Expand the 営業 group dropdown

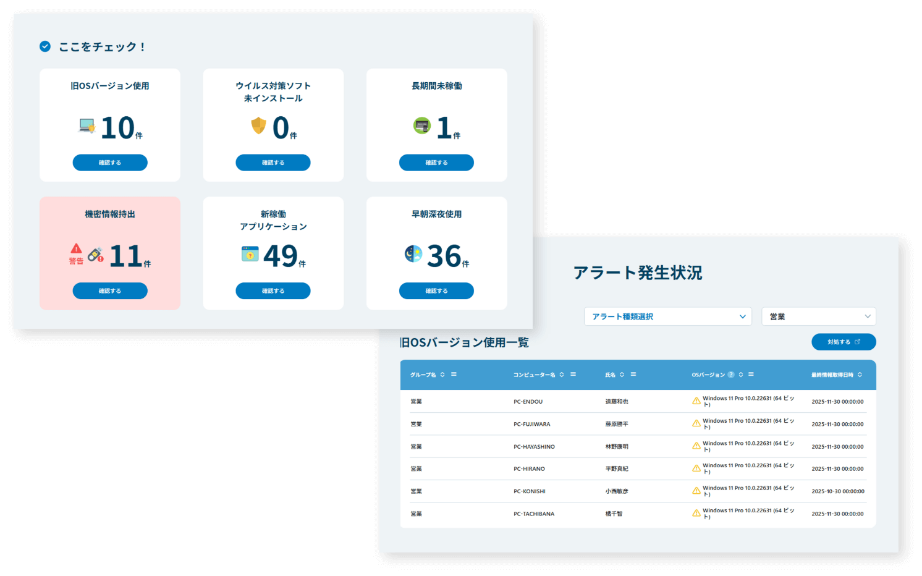coord(818,316)
